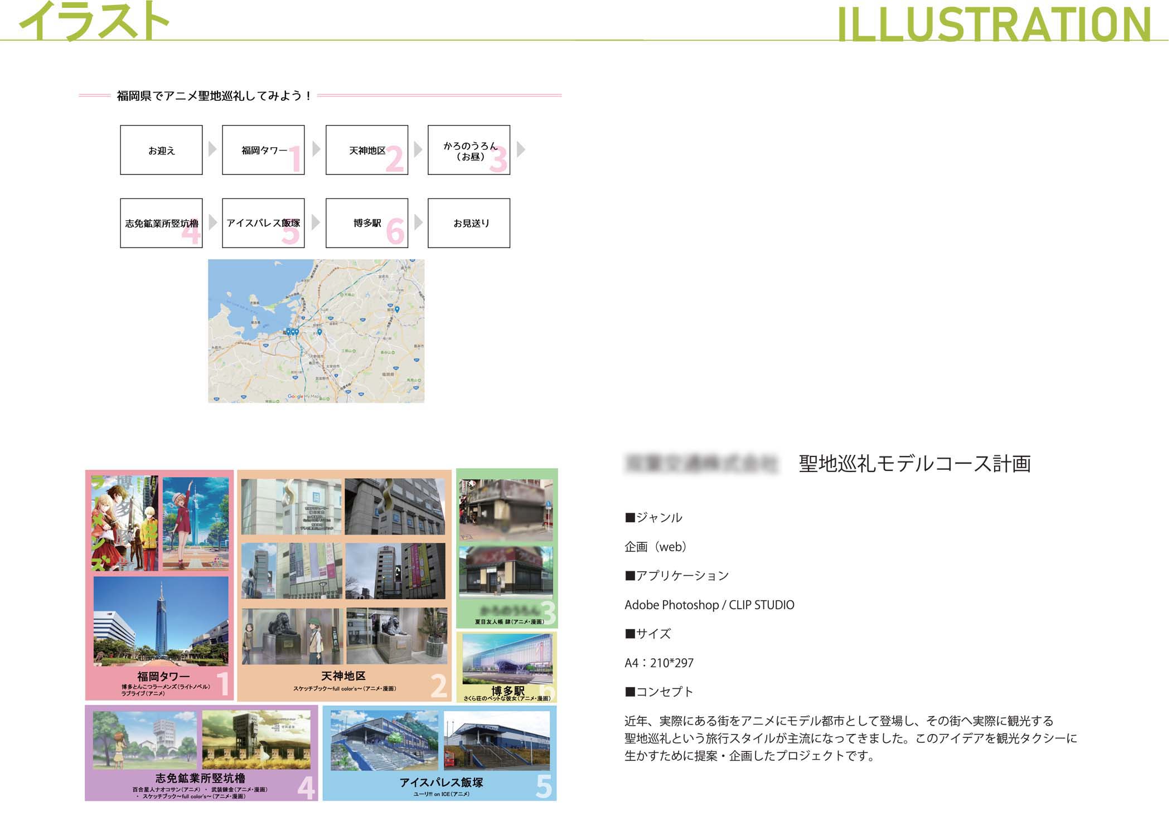This screenshot has height=836, width=1172.
Task: Click the 志免鉱業所竪坑櫓 caption in purple panel
Action: coord(200,778)
